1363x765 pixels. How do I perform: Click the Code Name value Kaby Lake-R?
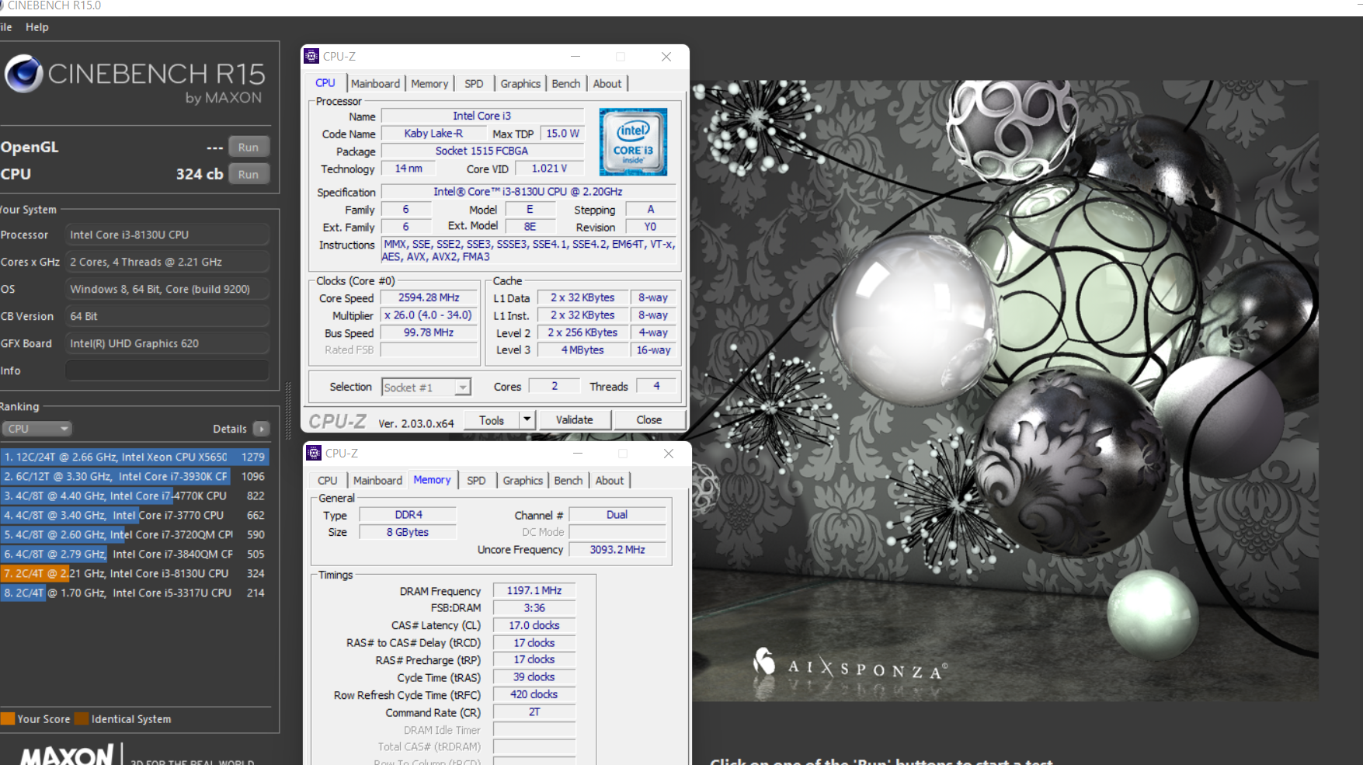pyautogui.click(x=433, y=134)
